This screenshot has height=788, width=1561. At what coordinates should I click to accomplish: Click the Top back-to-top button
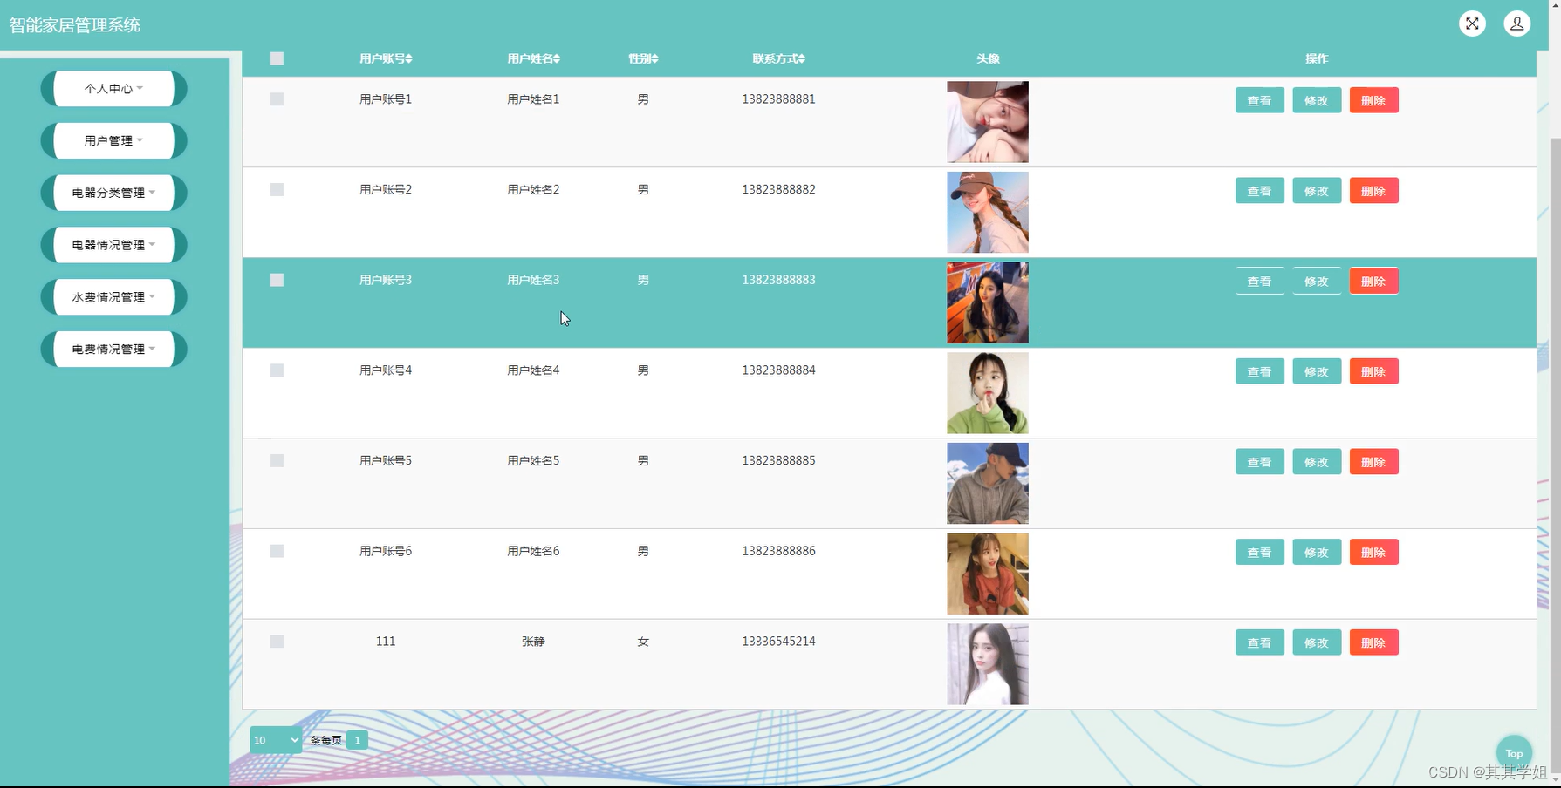pos(1514,753)
